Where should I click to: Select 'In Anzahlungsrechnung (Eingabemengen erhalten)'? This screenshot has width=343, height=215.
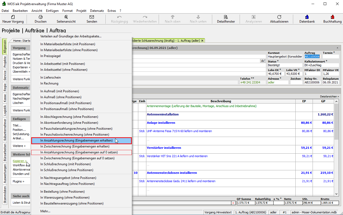coord(76,140)
